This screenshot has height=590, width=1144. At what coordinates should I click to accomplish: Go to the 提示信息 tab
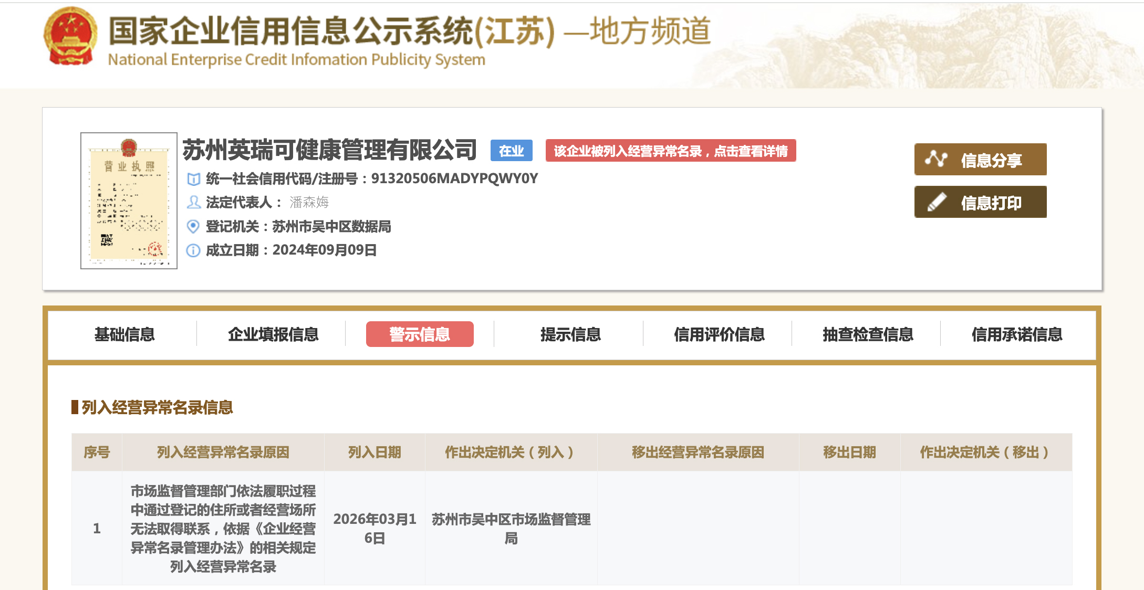(x=570, y=334)
